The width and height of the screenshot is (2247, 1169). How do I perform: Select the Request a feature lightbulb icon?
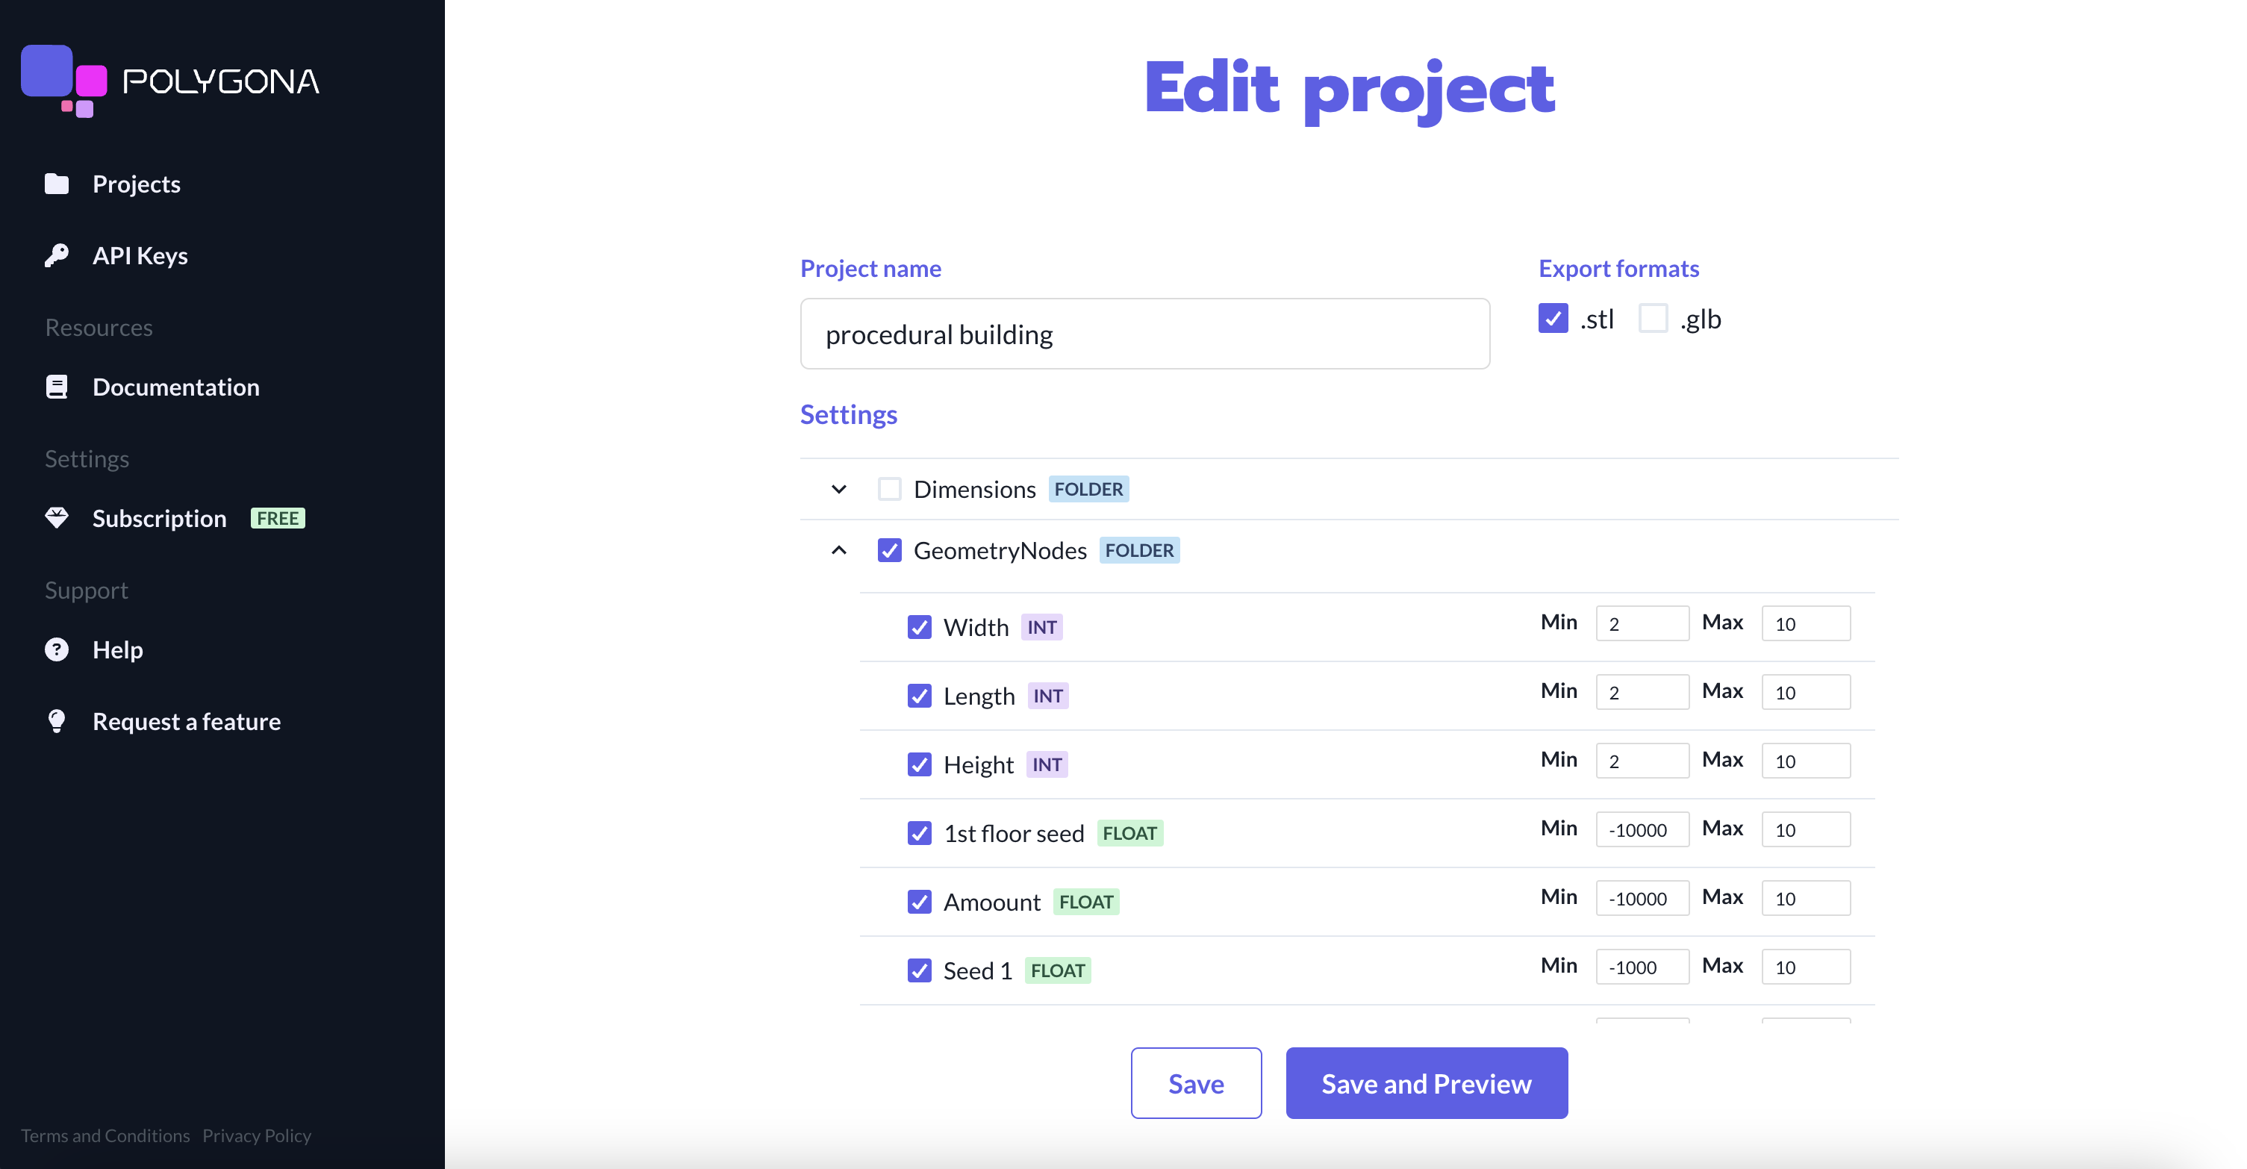pyautogui.click(x=57, y=720)
